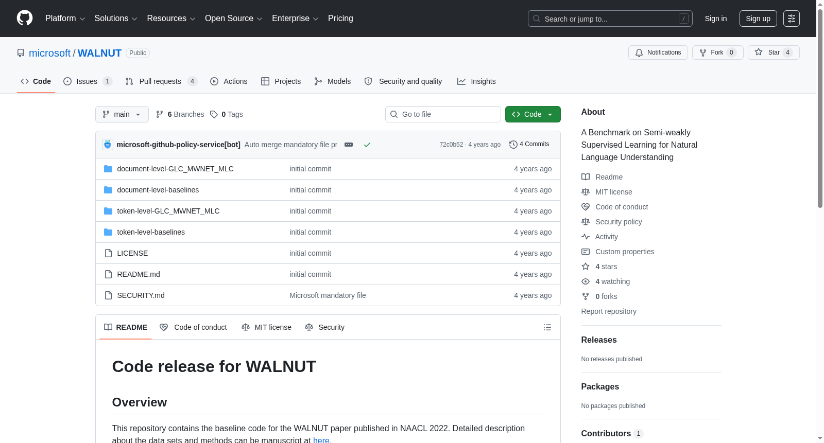The width and height of the screenshot is (824, 443).
Task: Focus the Go to file search box
Action: tap(443, 114)
